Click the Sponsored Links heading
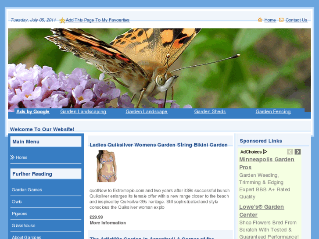This screenshot has height=239, width=319. tap(261, 141)
